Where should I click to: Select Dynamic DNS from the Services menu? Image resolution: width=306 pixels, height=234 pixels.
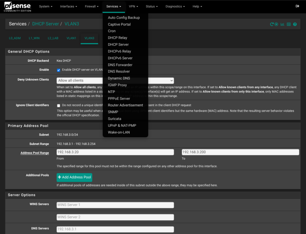point(119,78)
